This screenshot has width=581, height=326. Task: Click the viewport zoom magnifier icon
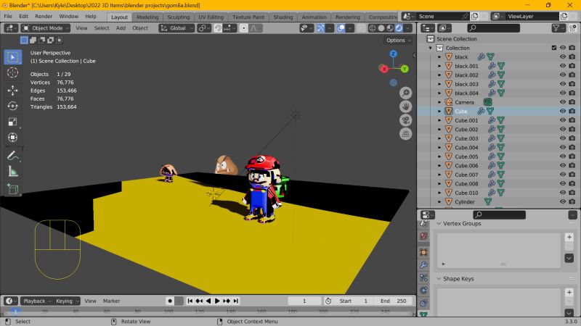click(x=406, y=93)
